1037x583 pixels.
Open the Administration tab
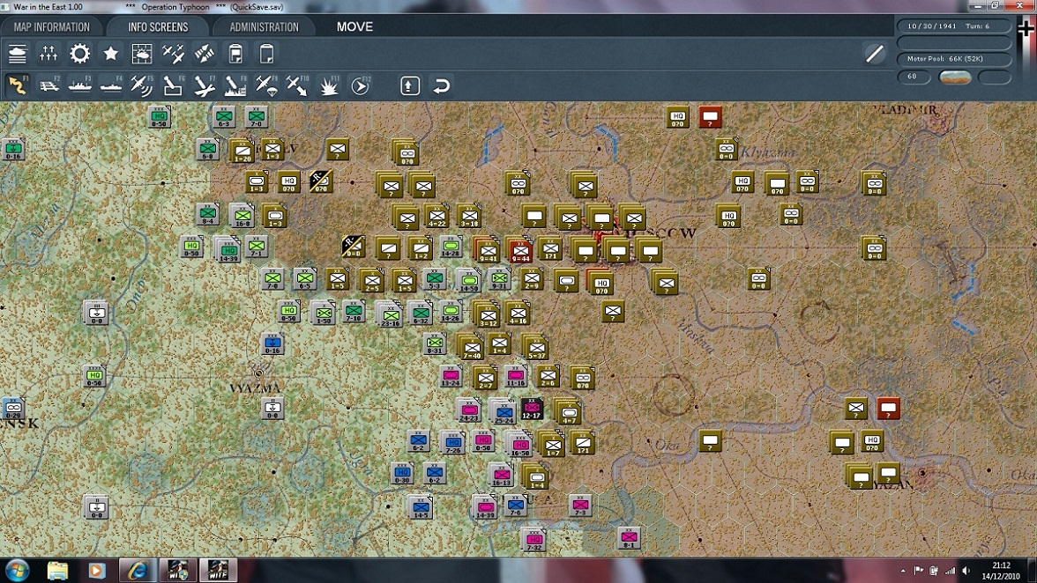pyautogui.click(x=264, y=27)
